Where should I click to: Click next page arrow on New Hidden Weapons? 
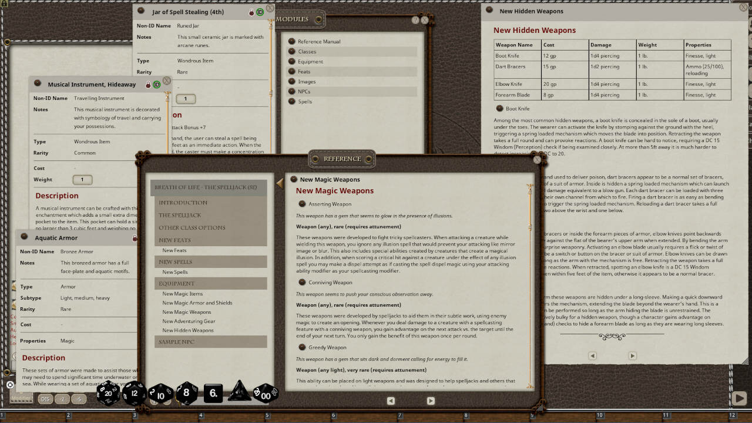(633, 355)
